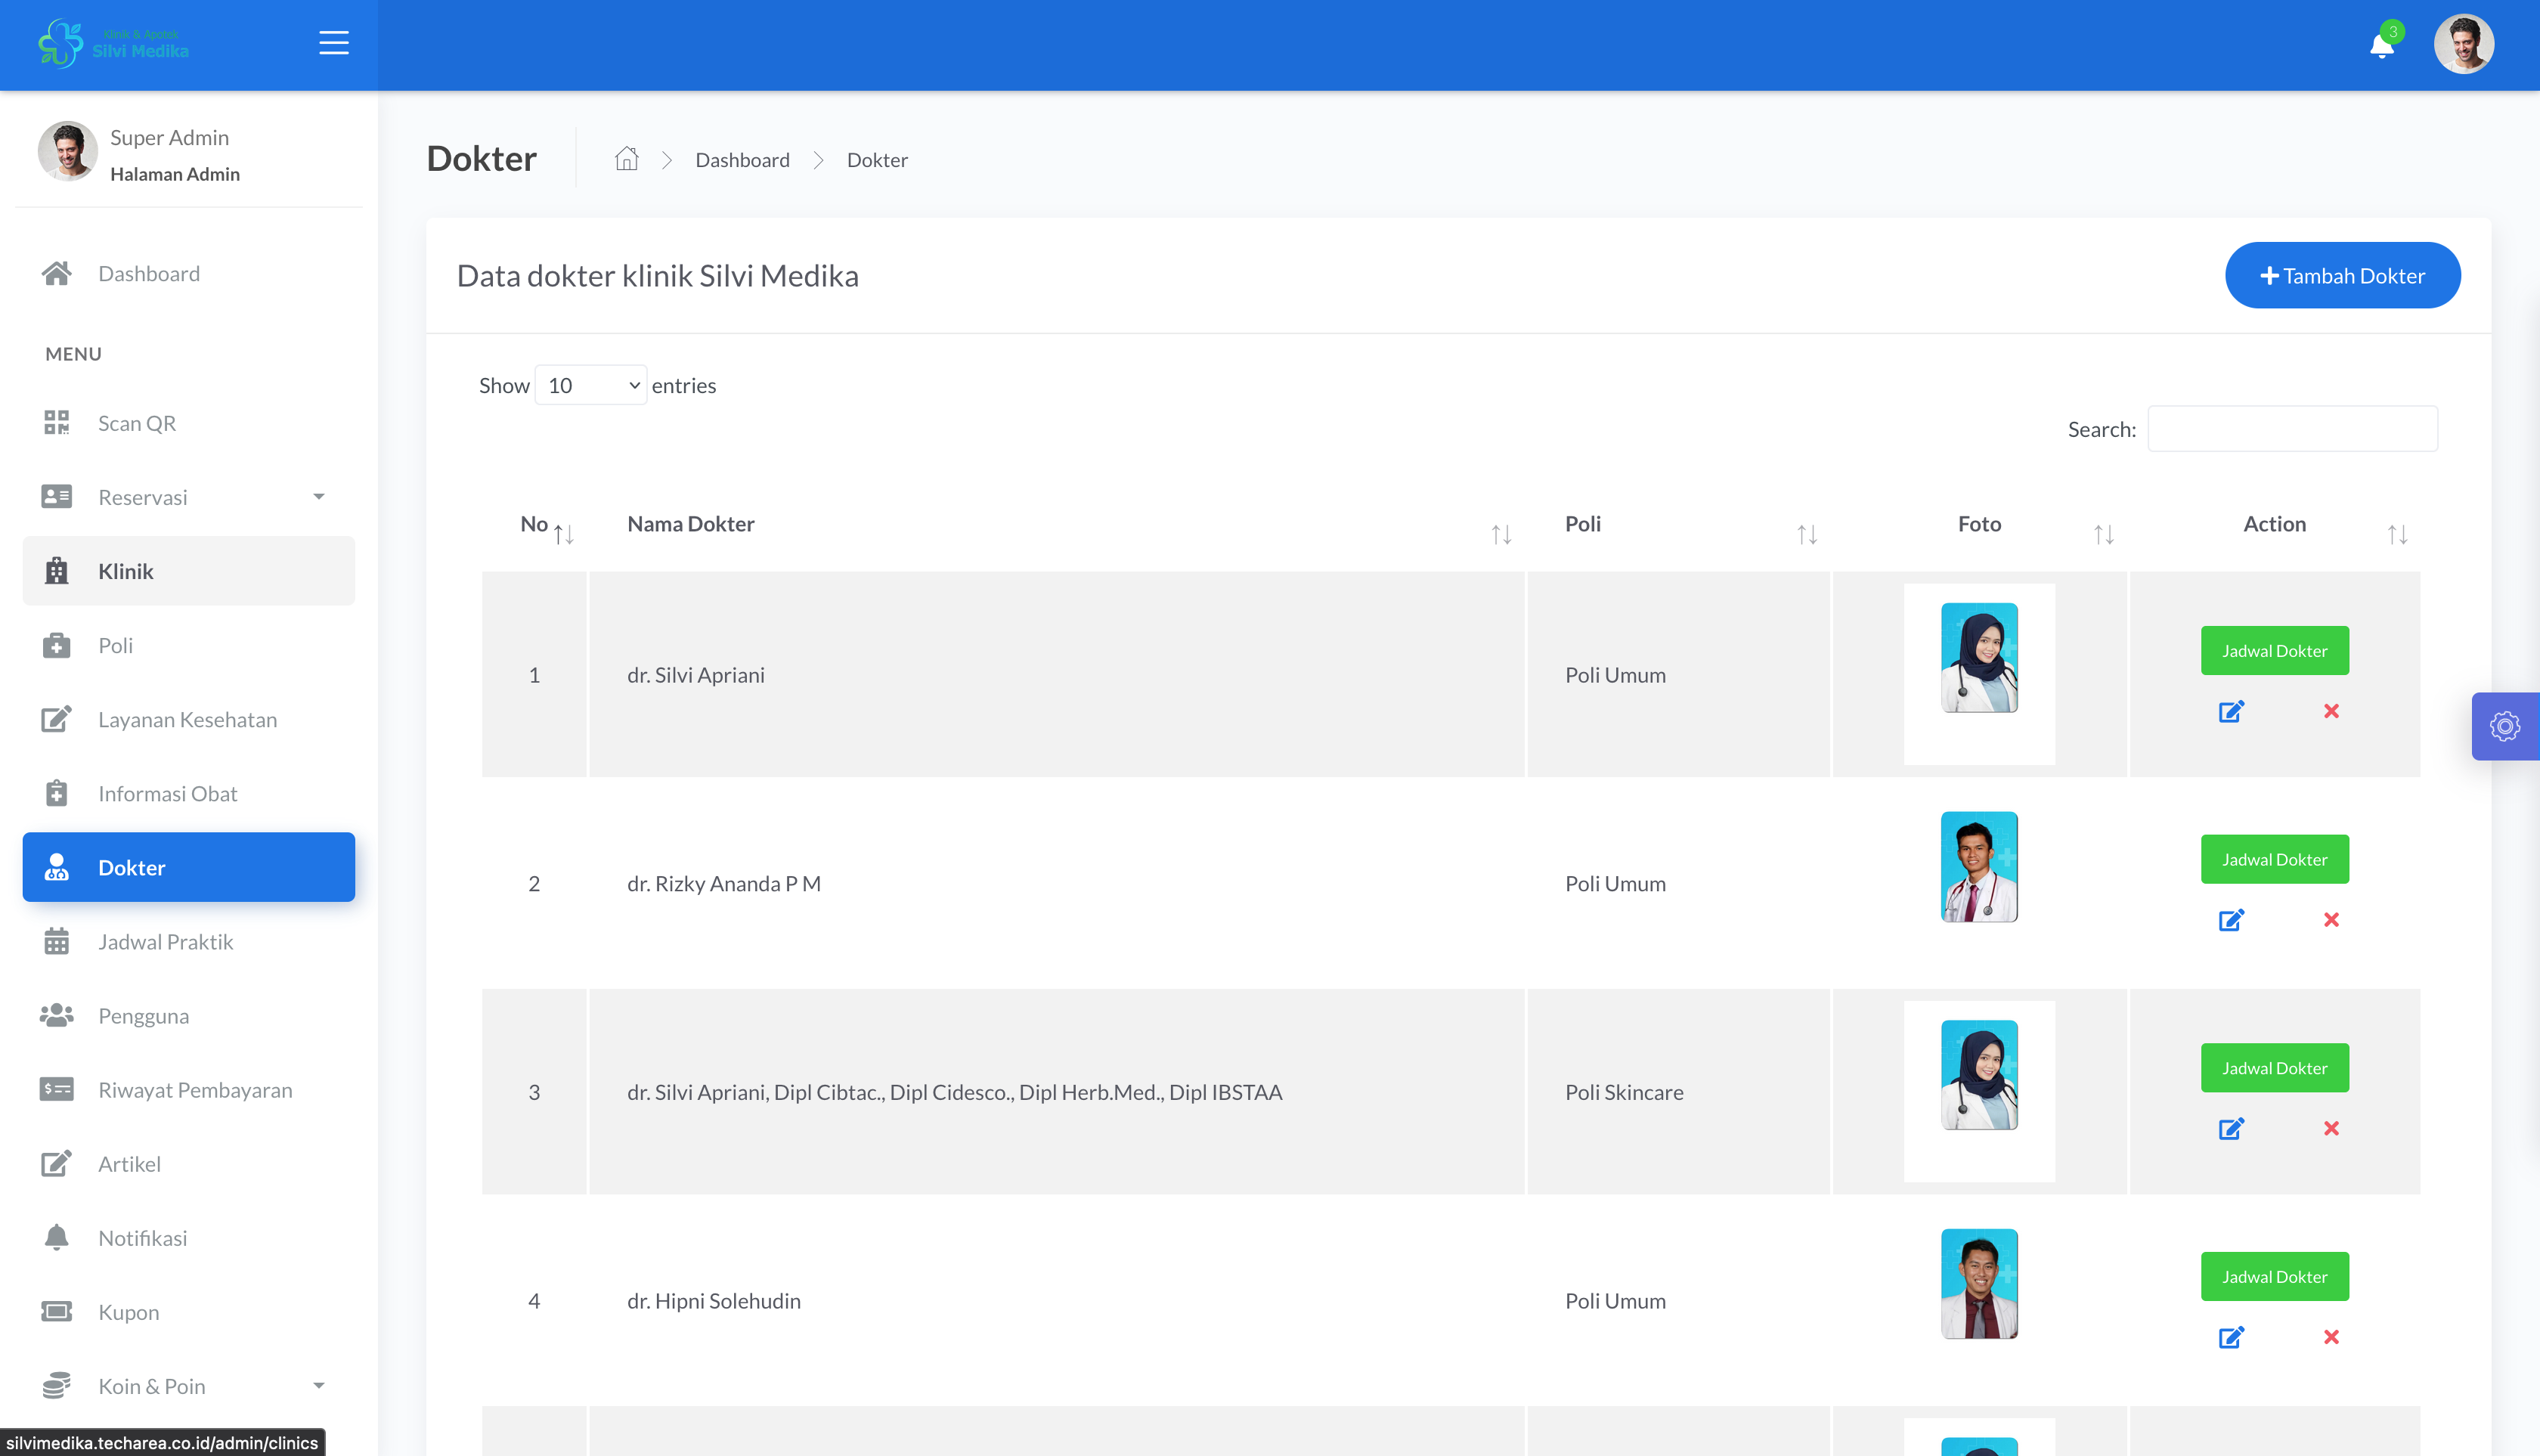This screenshot has width=2540, height=1456.
Task: Open Informasi Obat page
Action: click(188, 793)
